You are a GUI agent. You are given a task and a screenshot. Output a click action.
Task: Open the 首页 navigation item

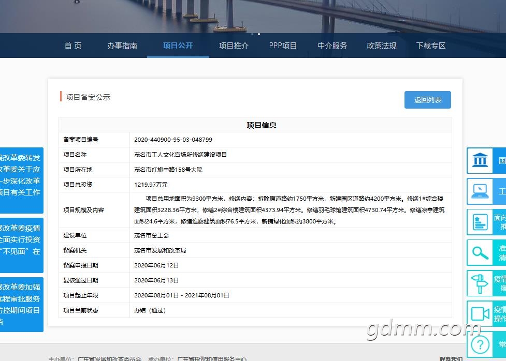click(x=73, y=46)
